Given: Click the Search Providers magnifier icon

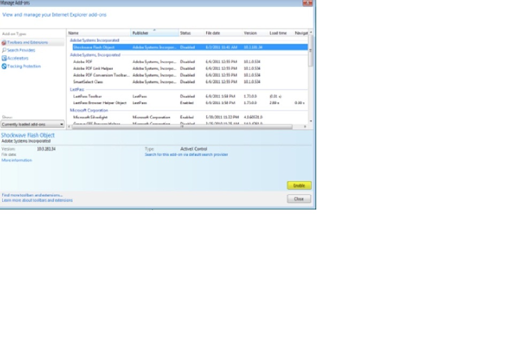Looking at the screenshot, I should [x=4, y=50].
